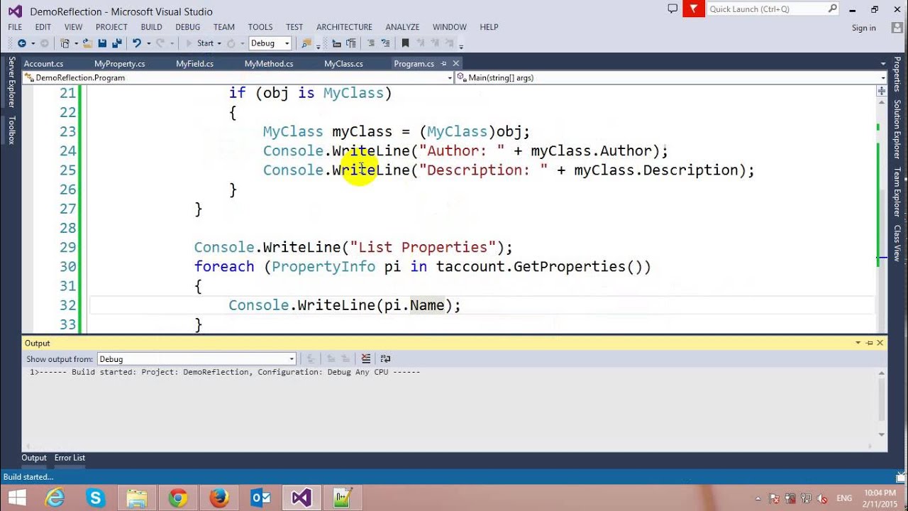
Task: Save the current file with floppy icon
Action: click(102, 43)
